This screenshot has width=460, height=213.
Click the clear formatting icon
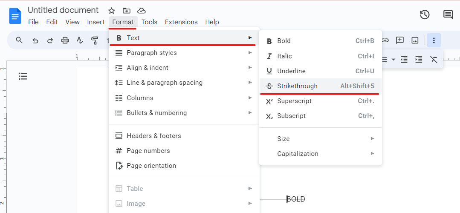(x=434, y=60)
